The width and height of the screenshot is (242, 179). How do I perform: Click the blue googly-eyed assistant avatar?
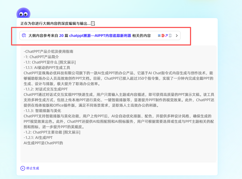point(23,13)
